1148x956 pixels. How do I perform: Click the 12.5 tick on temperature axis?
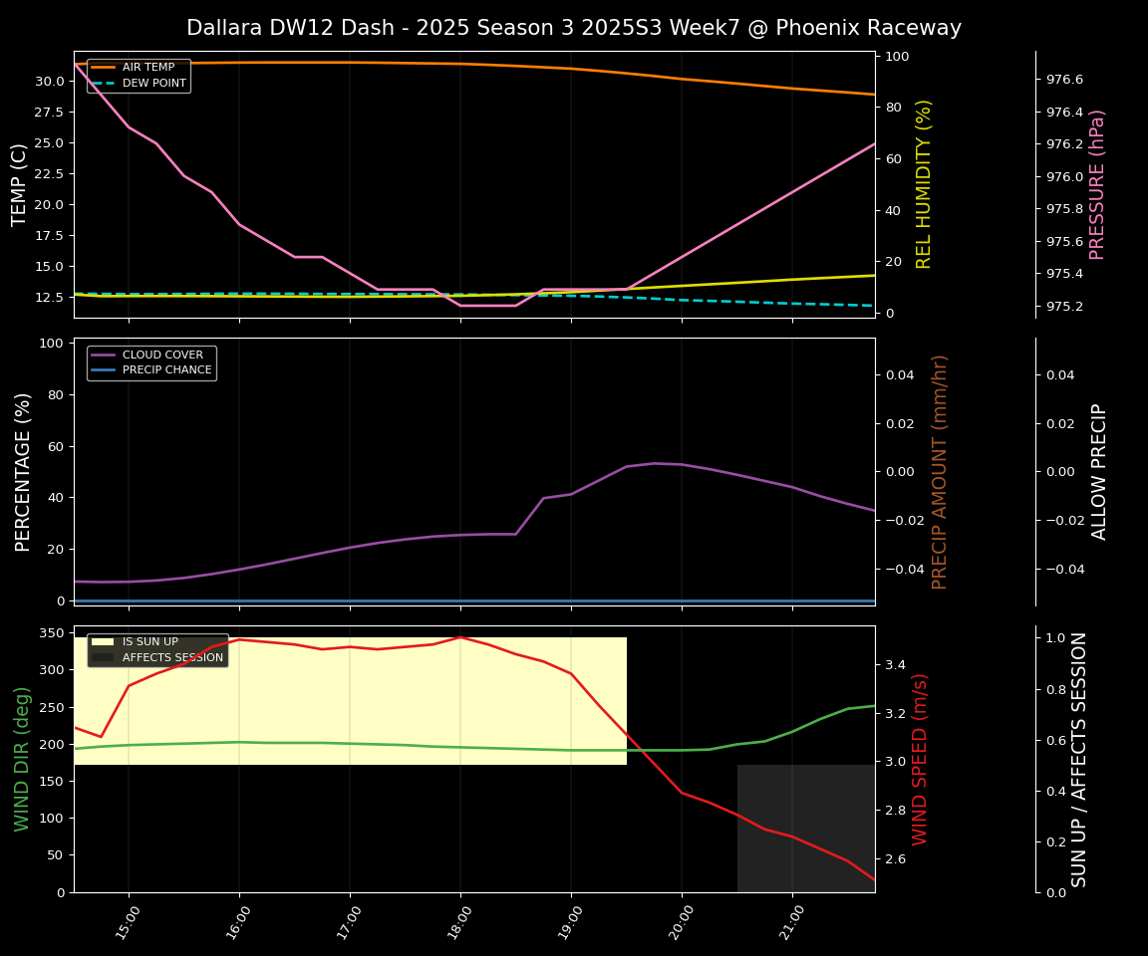pyautogui.click(x=49, y=298)
